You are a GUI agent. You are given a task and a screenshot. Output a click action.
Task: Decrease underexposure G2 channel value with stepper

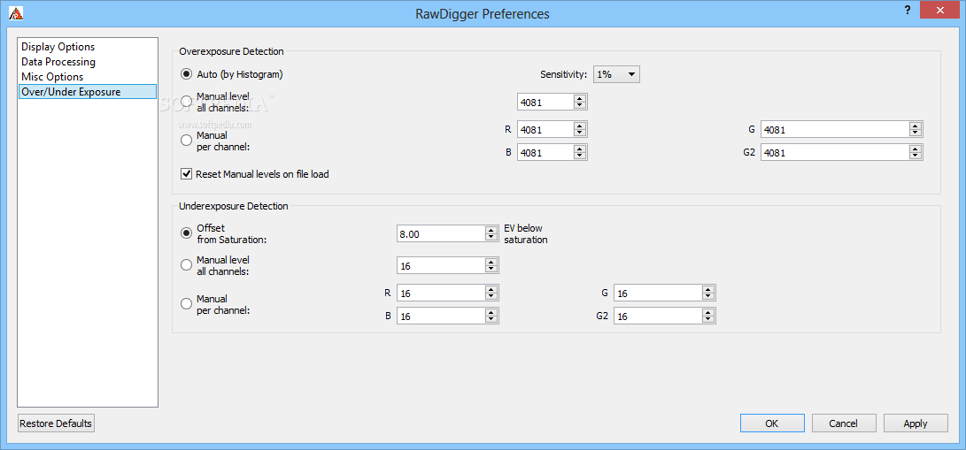(x=708, y=320)
